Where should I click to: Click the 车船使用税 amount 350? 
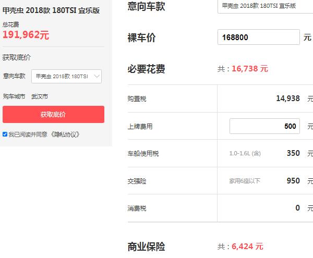(x=293, y=153)
